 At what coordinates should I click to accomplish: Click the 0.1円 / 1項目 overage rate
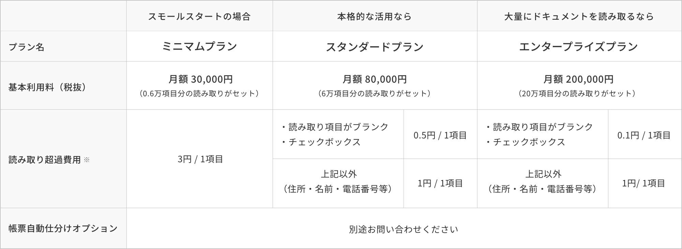click(x=644, y=135)
